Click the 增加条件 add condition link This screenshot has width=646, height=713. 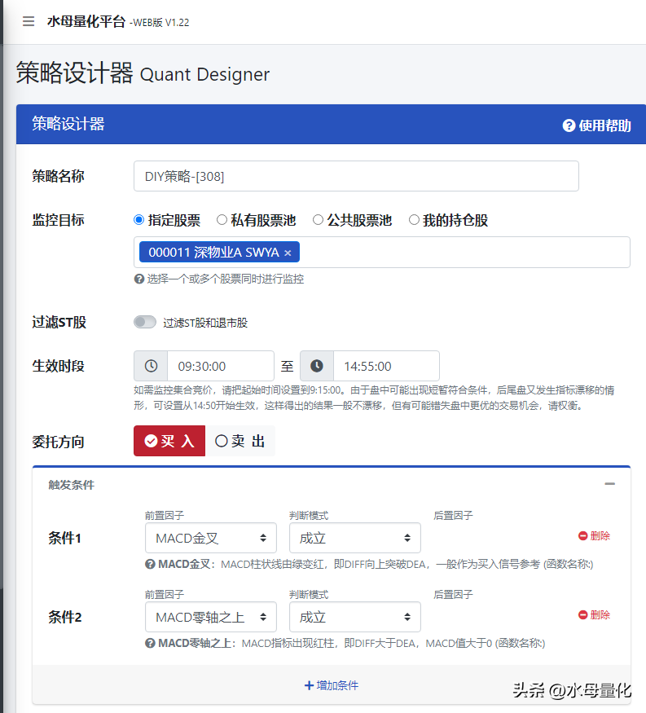coord(332,685)
